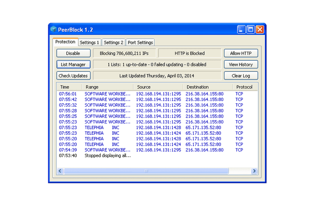Click the 'Blocking 786,680,211 IPs' status text
The height and width of the screenshot is (210, 315).
(x=124, y=53)
